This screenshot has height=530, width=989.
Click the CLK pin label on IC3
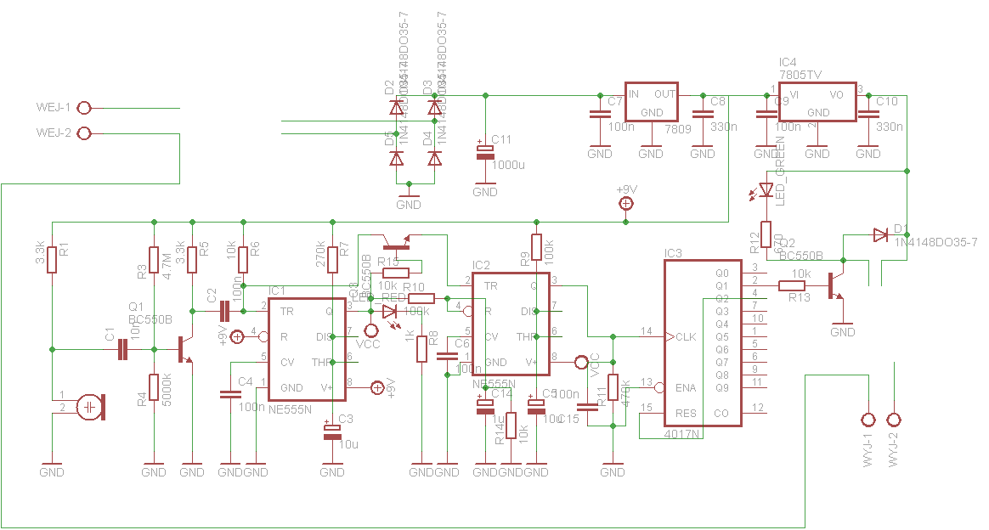click(687, 337)
